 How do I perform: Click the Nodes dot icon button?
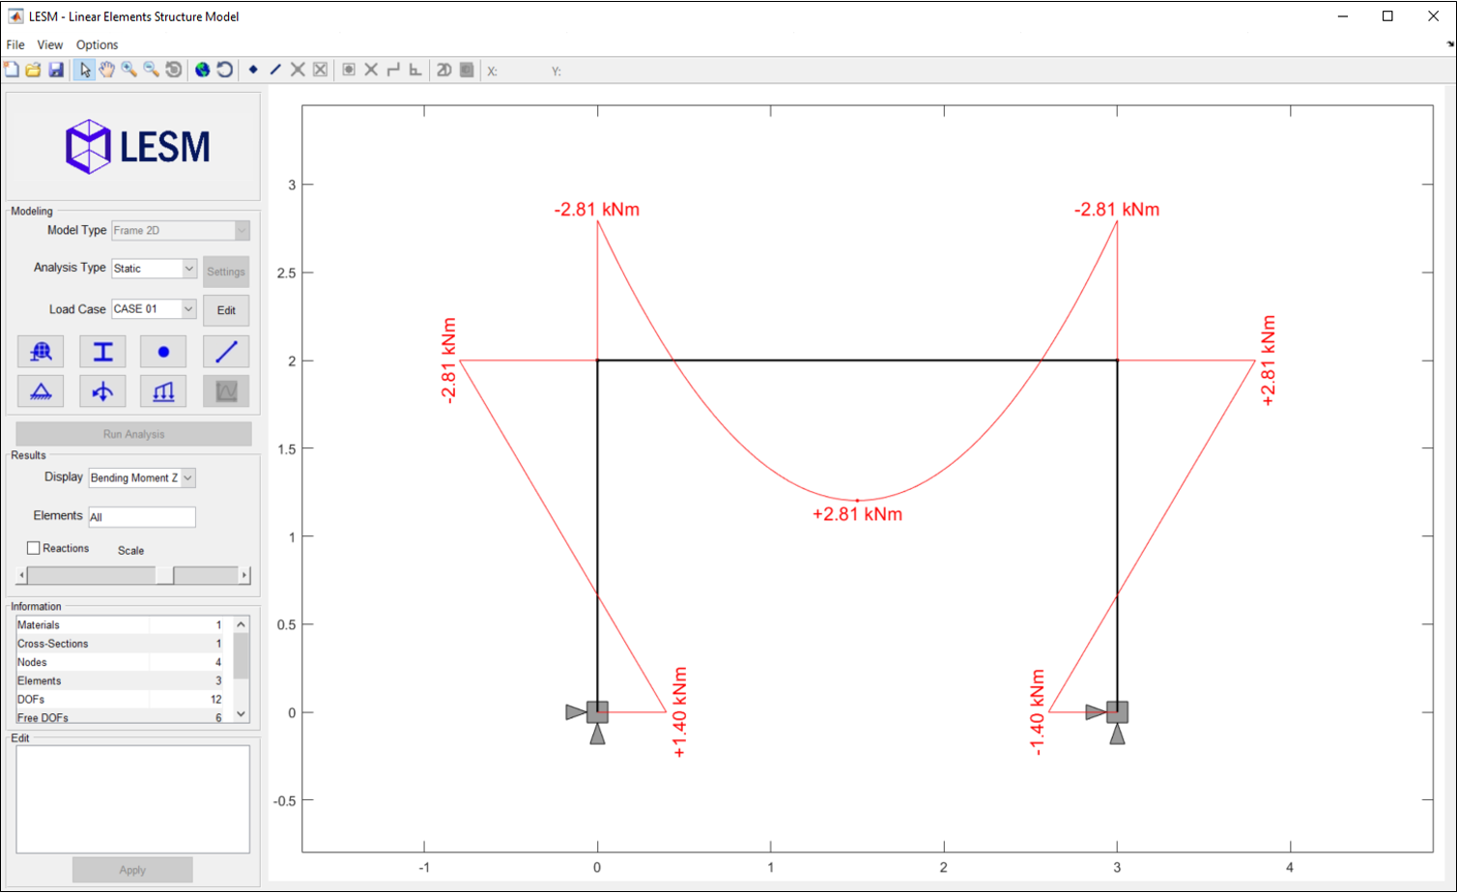coord(163,352)
